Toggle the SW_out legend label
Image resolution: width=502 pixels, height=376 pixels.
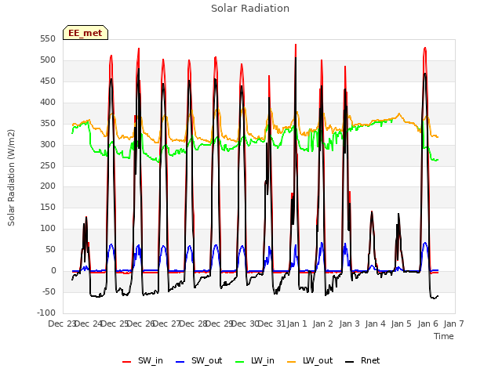pyautogui.click(x=206, y=360)
